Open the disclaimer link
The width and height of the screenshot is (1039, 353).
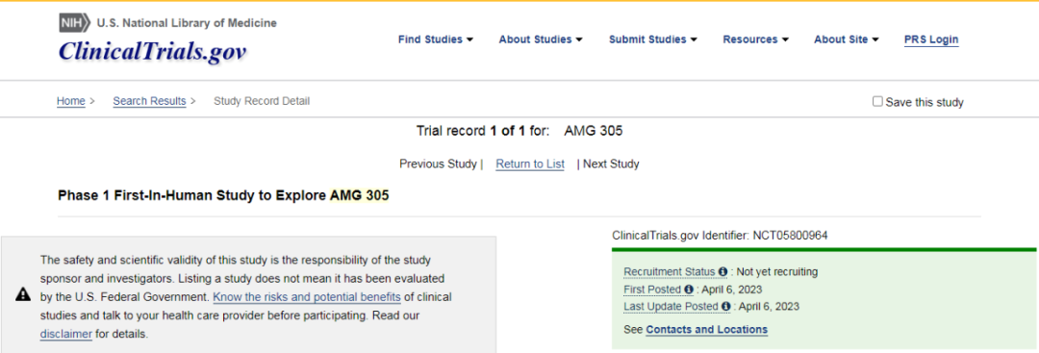tap(65, 334)
